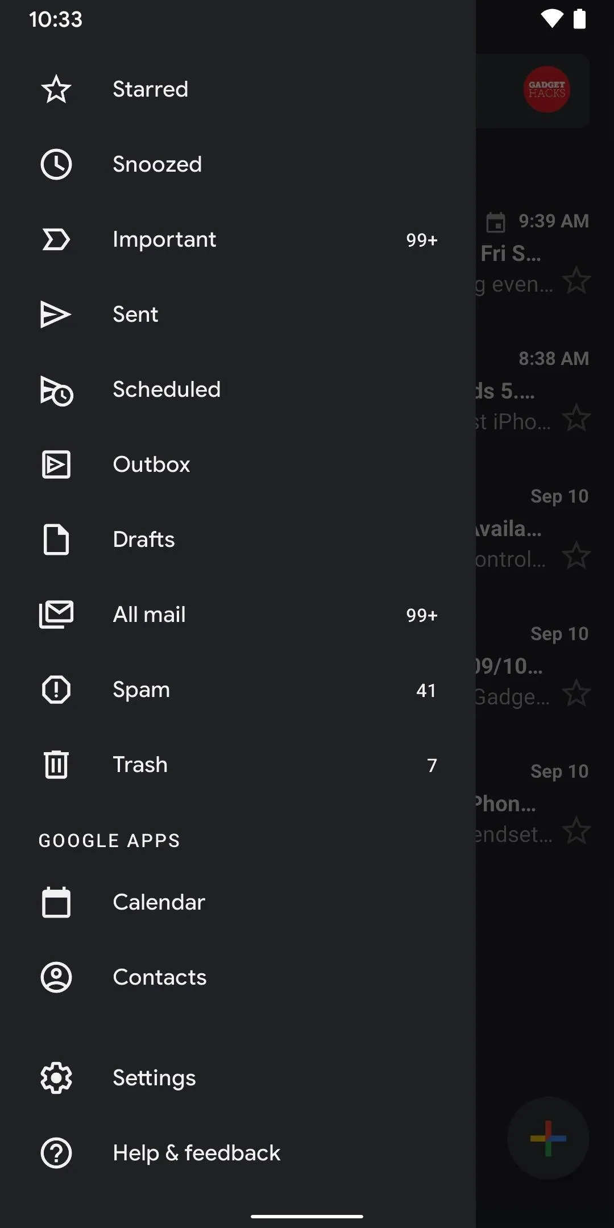Screen dimensions: 614x1228
Task: Open the Trash bin icon
Action: coord(56,765)
